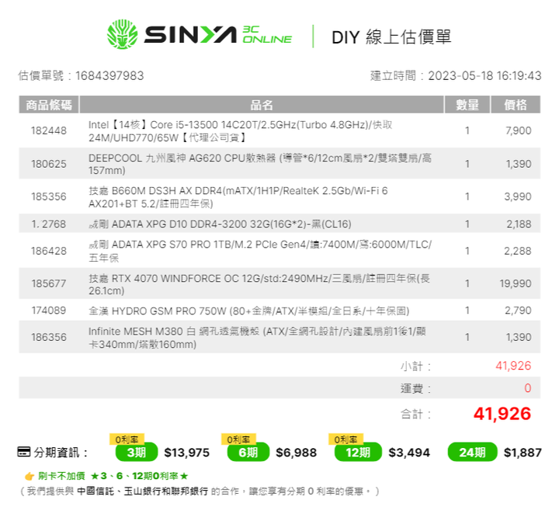The height and width of the screenshot is (514, 559).
Task: Click barcode 174089
Action: coord(49,311)
